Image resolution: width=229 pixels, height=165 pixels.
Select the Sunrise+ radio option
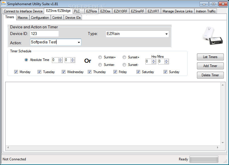100,57
